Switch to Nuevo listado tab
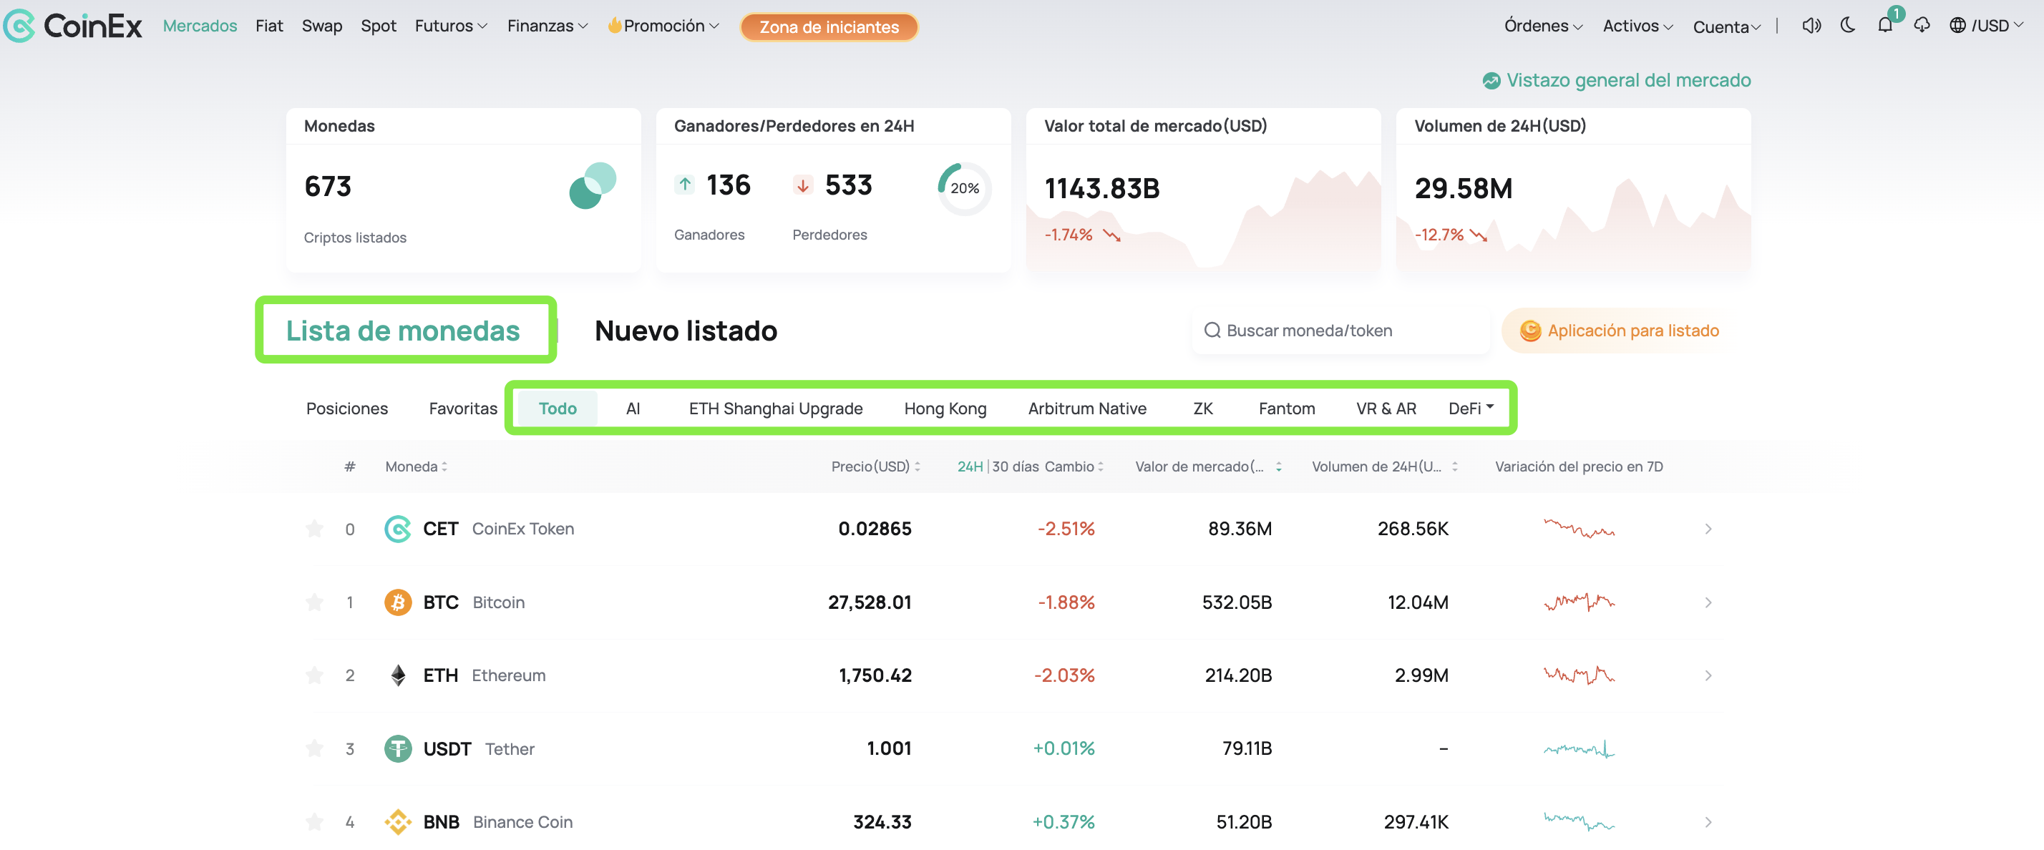 [686, 330]
